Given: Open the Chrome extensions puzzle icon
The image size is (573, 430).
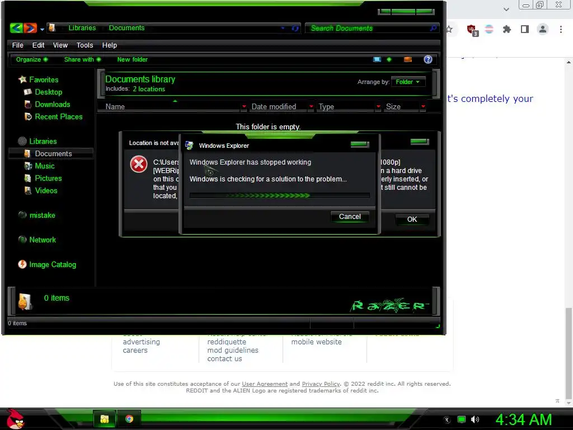Looking at the screenshot, I should 506,29.
